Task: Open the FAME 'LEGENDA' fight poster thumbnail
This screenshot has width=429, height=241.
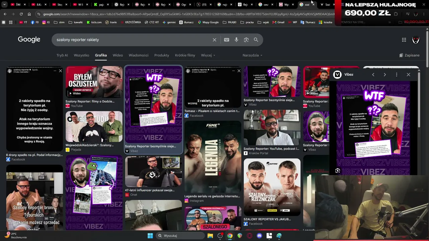Action: click(213, 157)
